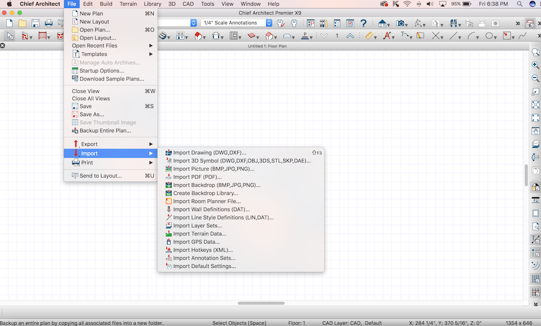Viewport: 541px width, 326px height.
Task: Choose Import Default Settings
Action: tap(241, 266)
